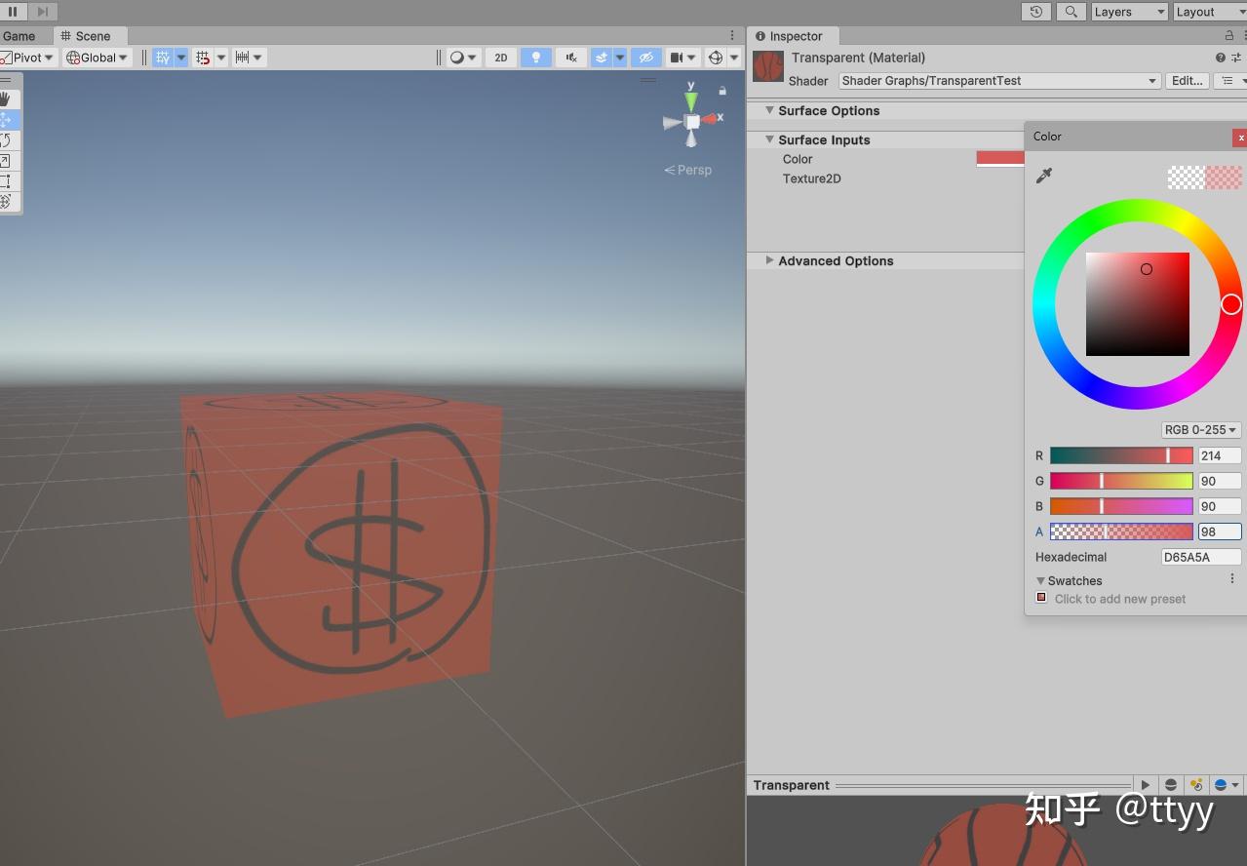
Task: Toggle scene lighting with the bulb icon
Action: [x=535, y=58]
